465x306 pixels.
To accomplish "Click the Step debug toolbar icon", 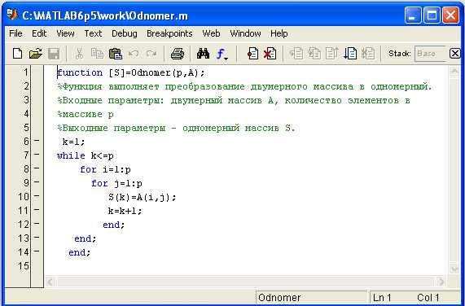I will coord(296,54).
